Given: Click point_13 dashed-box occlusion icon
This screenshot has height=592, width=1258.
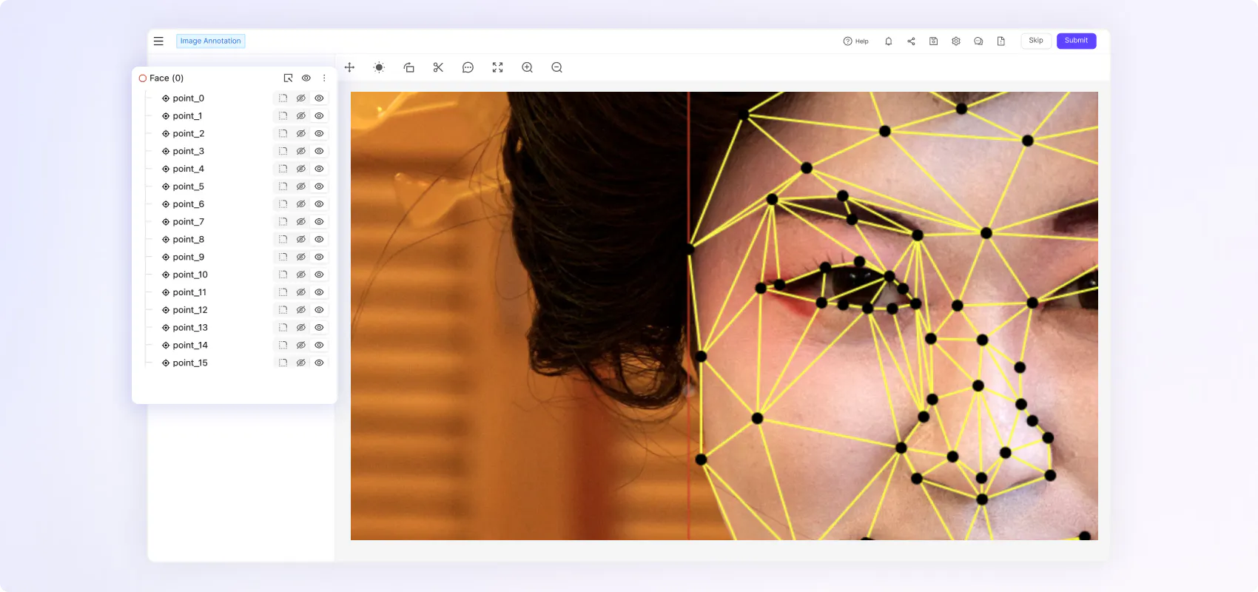Looking at the screenshot, I should (x=283, y=328).
